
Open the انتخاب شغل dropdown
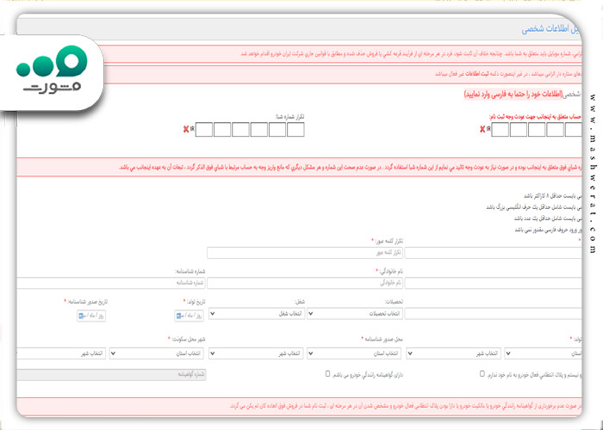[x=257, y=314]
